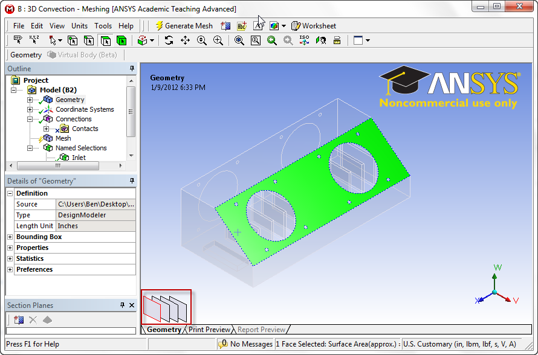This screenshot has width=538, height=355.
Task: Click the Look At face icon
Action: [x=321, y=40]
